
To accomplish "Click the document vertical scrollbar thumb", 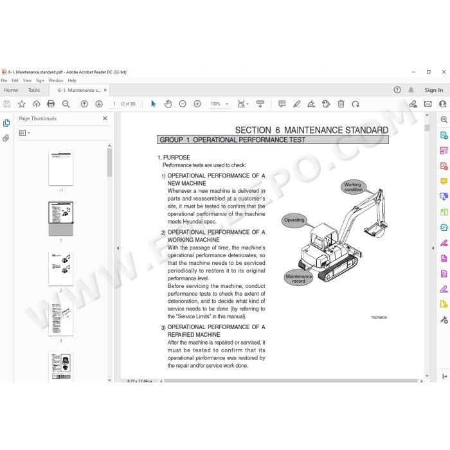I will pyautogui.click(x=427, y=128).
